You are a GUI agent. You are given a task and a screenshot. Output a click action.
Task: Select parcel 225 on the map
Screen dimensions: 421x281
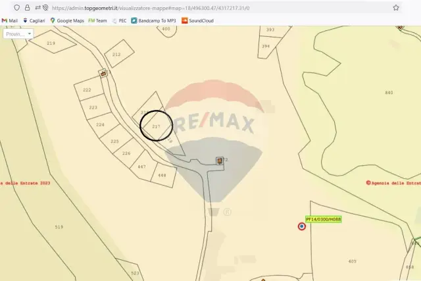pyautogui.click(x=114, y=141)
